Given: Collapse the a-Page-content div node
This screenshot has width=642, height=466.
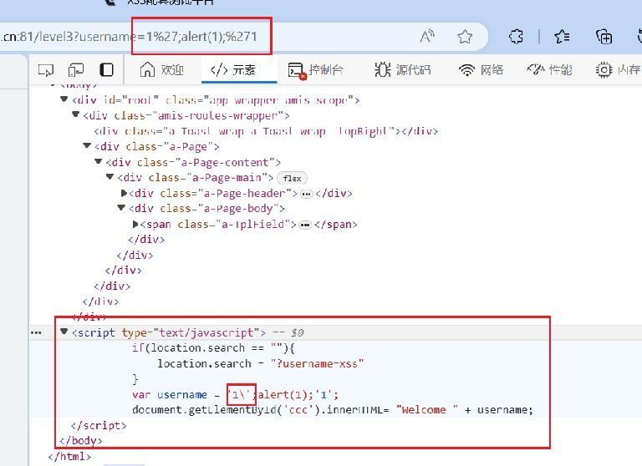Looking at the screenshot, I should pyautogui.click(x=99, y=161).
